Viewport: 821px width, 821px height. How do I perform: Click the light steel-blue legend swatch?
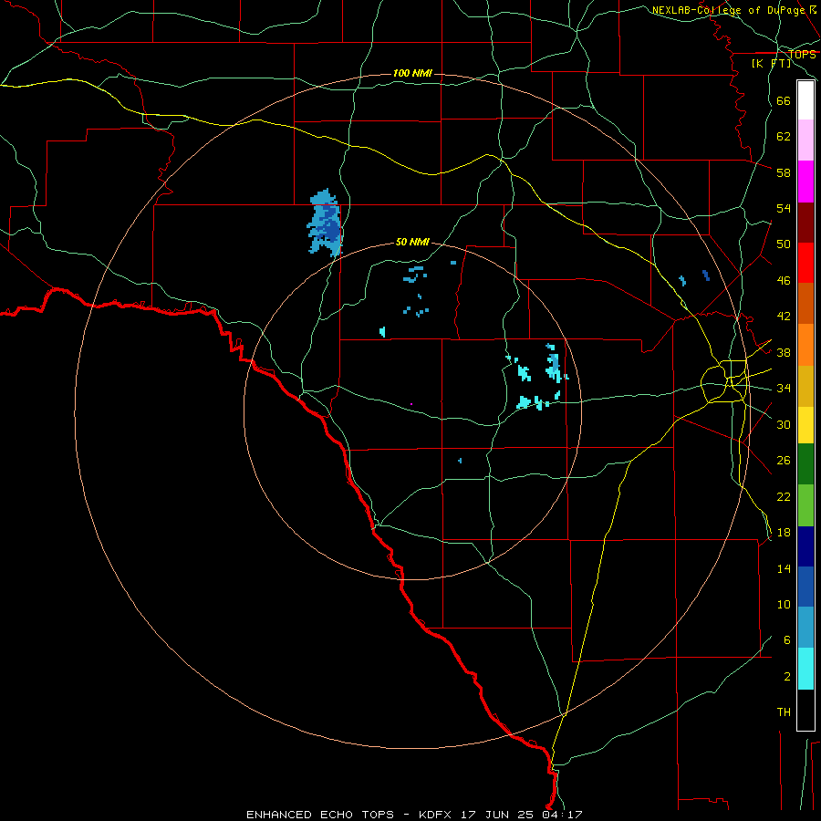pyautogui.click(x=805, y=627)
